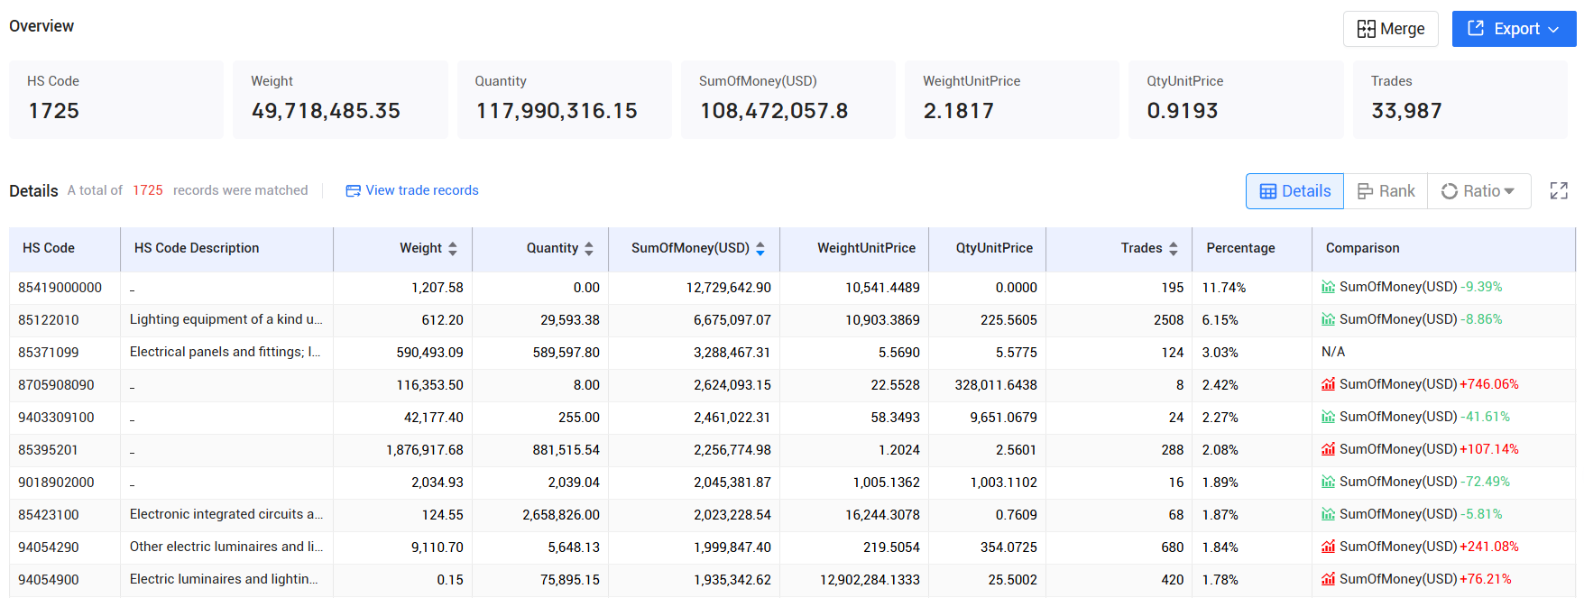Select HS code 9018902000
The image size is (1584, 598).
56,483
